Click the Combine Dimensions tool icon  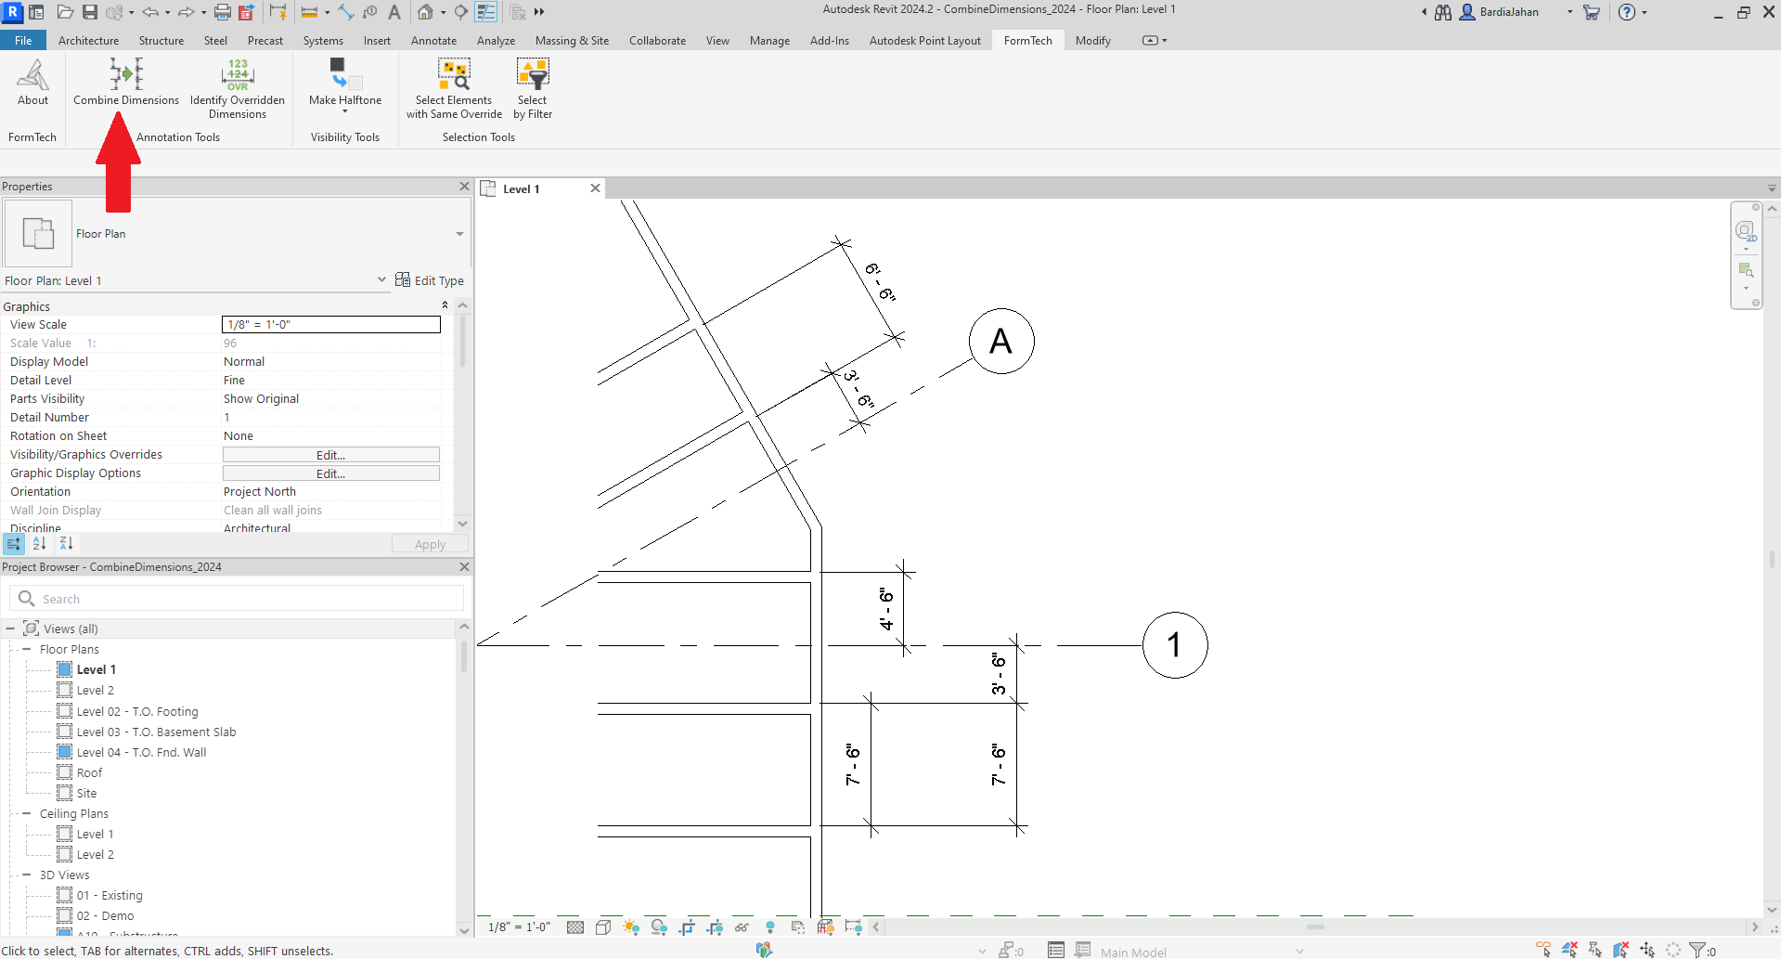(x=126, y=74)
